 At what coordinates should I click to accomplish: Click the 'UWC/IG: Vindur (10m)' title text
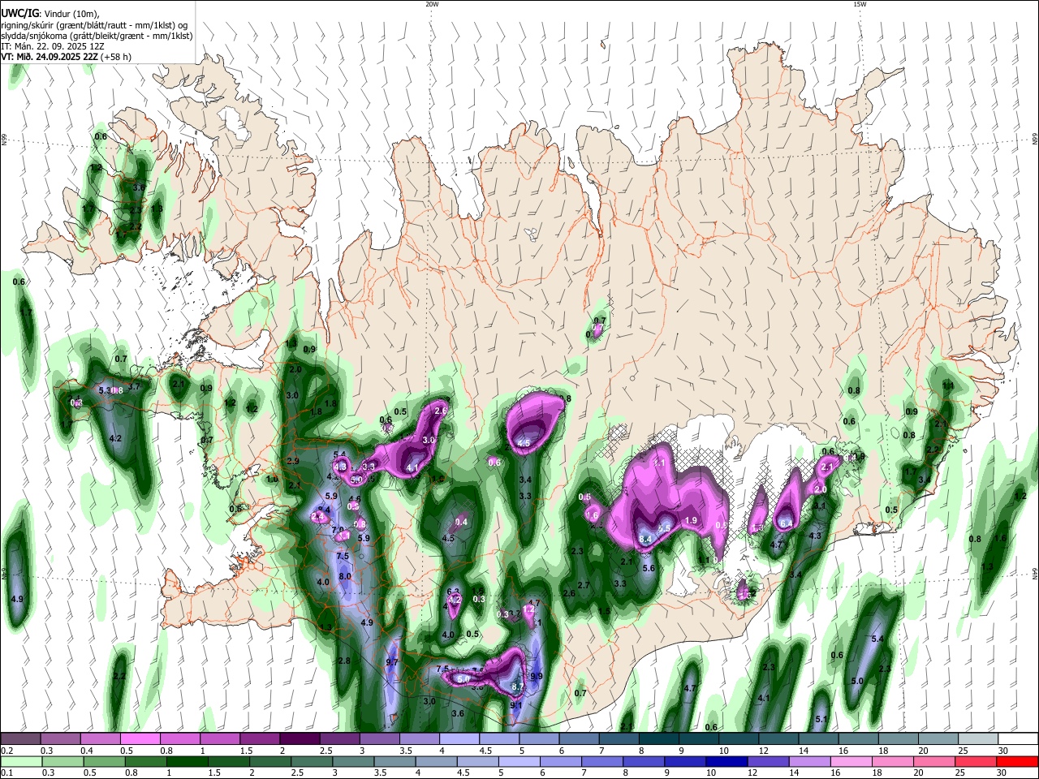(51, 14)
